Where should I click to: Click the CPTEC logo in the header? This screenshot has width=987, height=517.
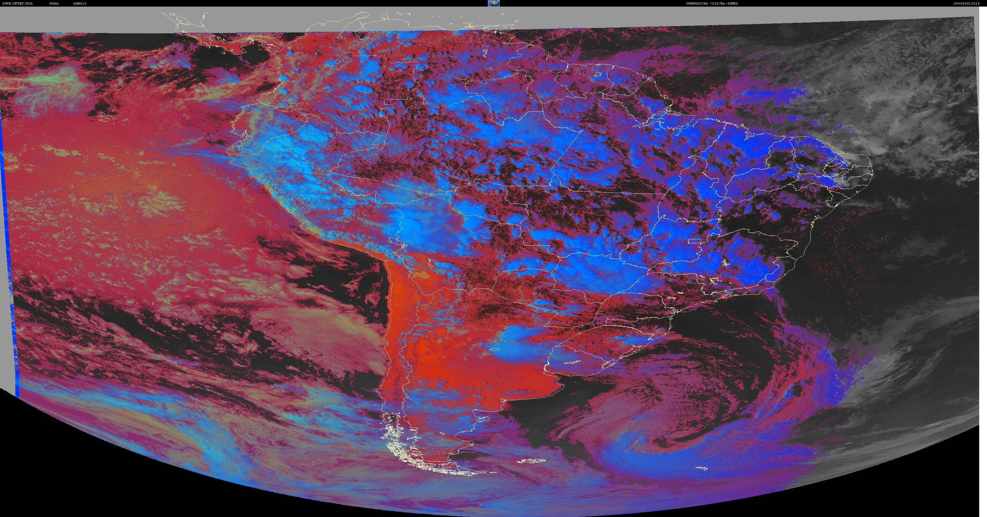pyautogui.click(x=493, y=3)
